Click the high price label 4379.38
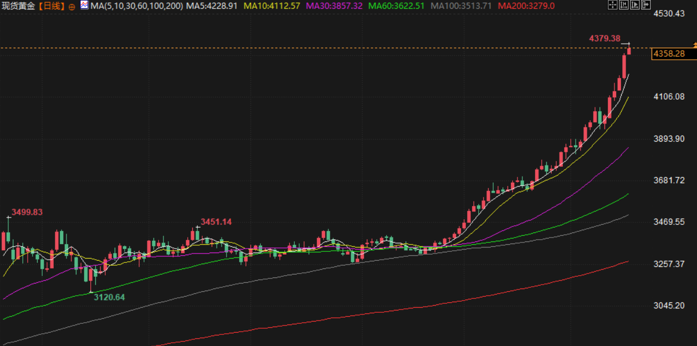This screenshot has height=346, width=697. point(604,38)
